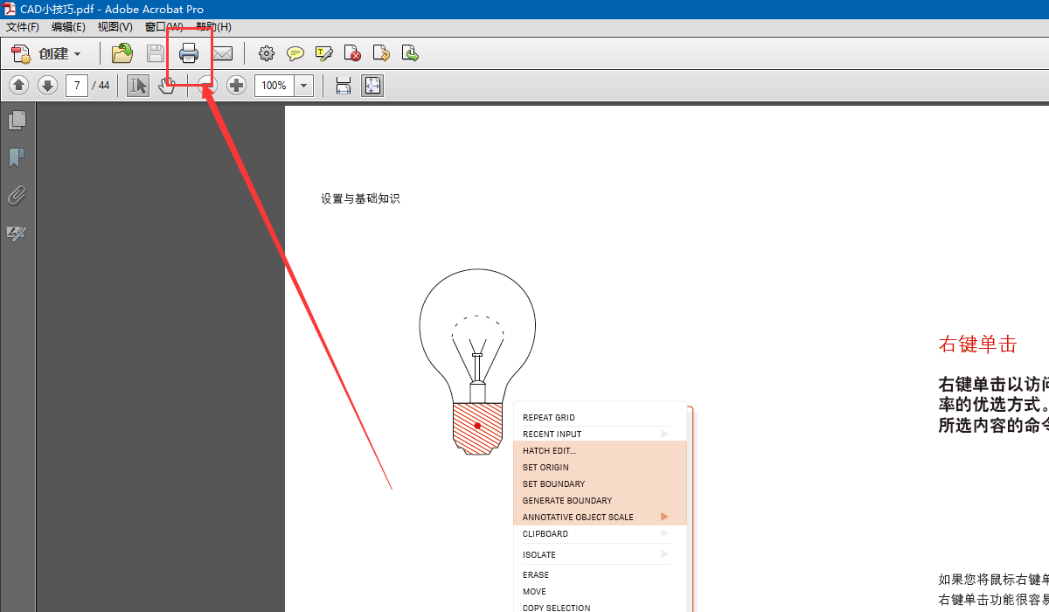Viewport: 1049px width, 612px height.
Task: Save the document with the Save icon
Action: [154, 53]
